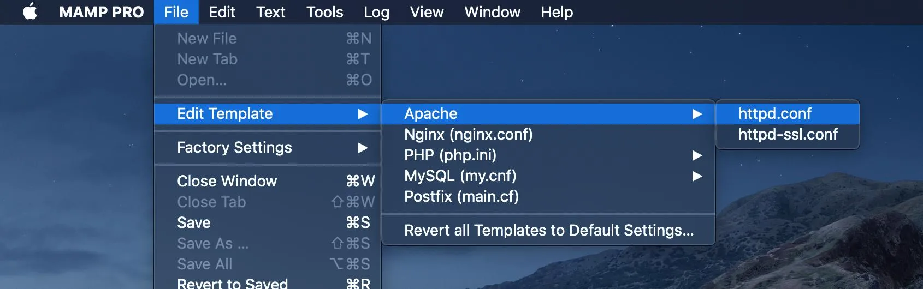This screenshot has height=289, width=923.
Task: Open the Text menu
Action: pos(271,12)
